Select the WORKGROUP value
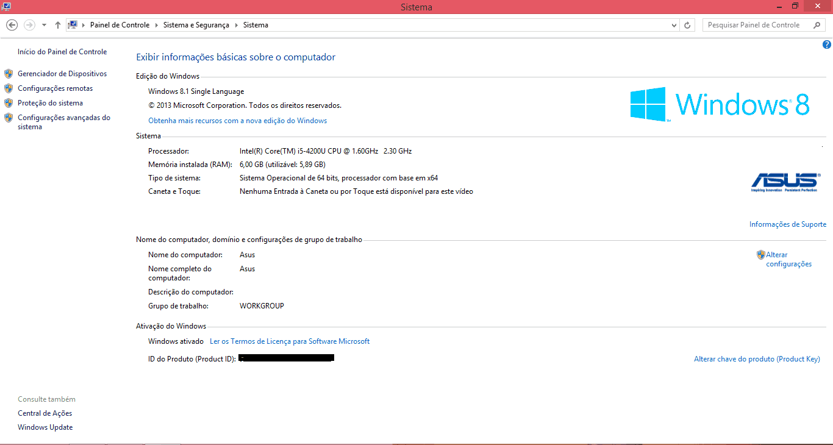The image size is (833, 445). point(262,306)
